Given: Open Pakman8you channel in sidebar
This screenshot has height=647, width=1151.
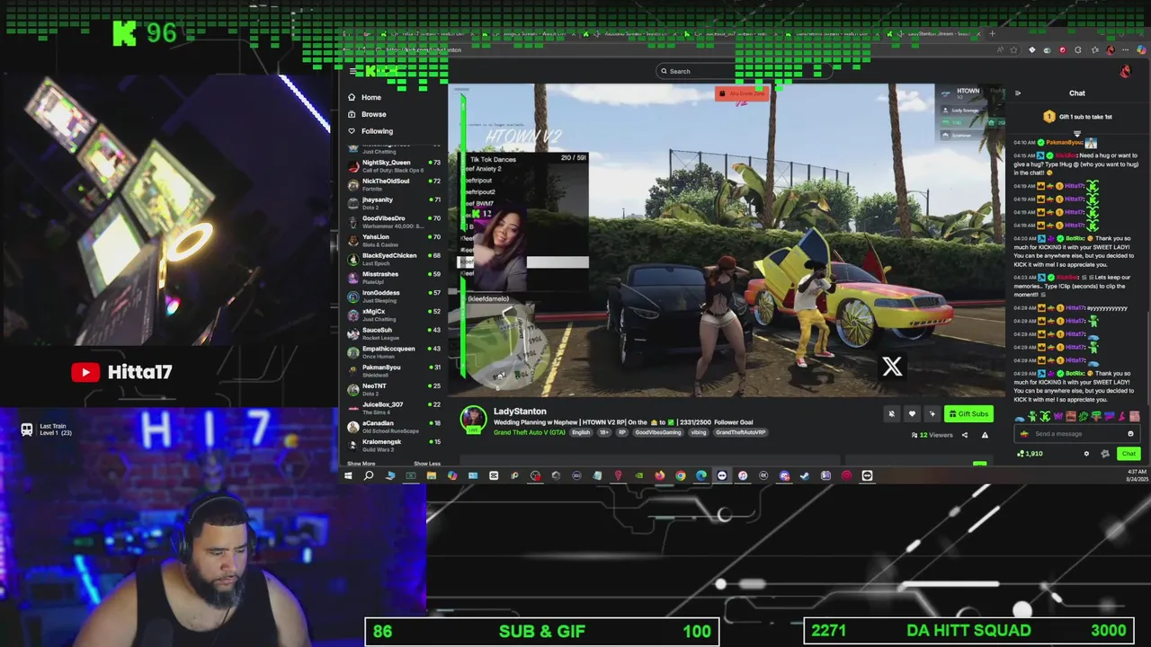Looking at the screenshot, I should (x=394, y=370).
